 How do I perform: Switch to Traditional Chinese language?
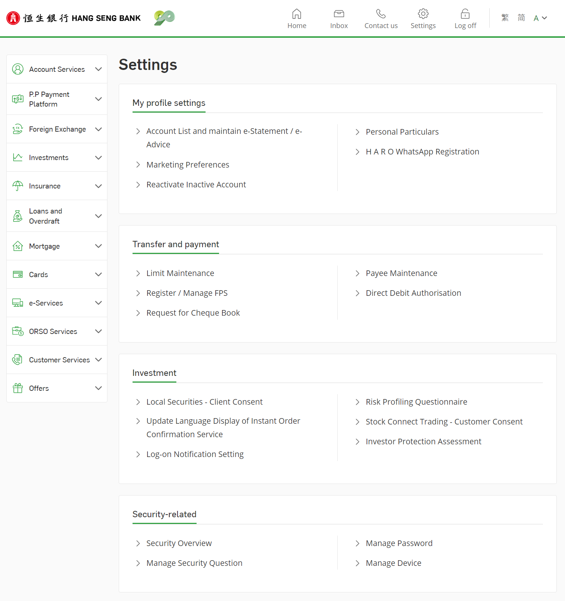[x=505, y=18]
